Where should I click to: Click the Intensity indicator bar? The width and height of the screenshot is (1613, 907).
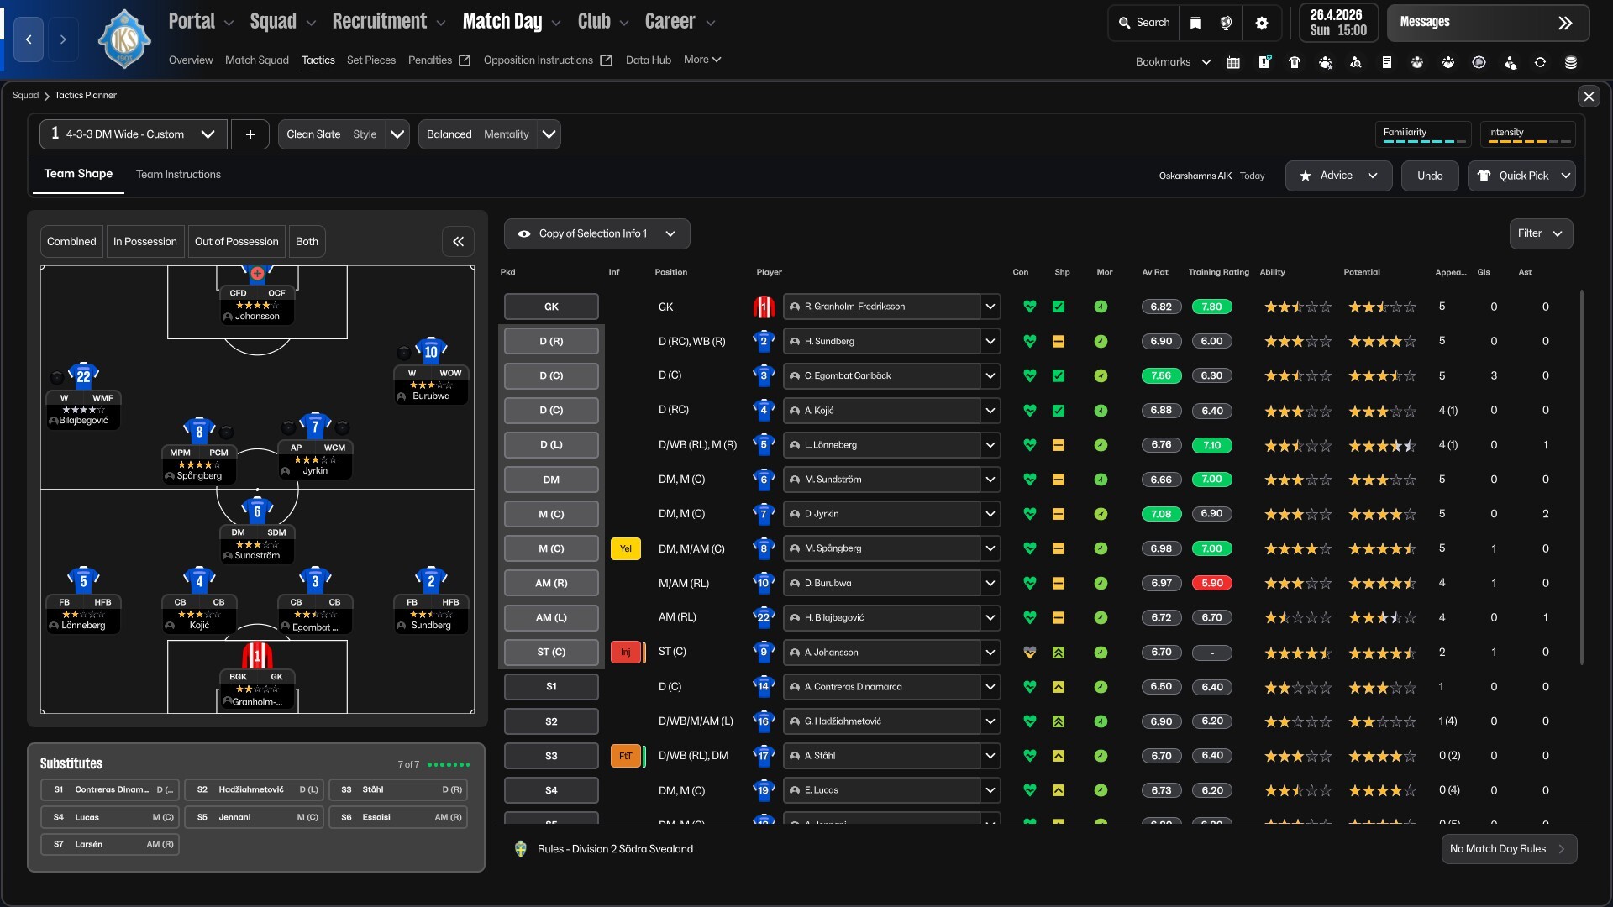tap(1526, 134)
